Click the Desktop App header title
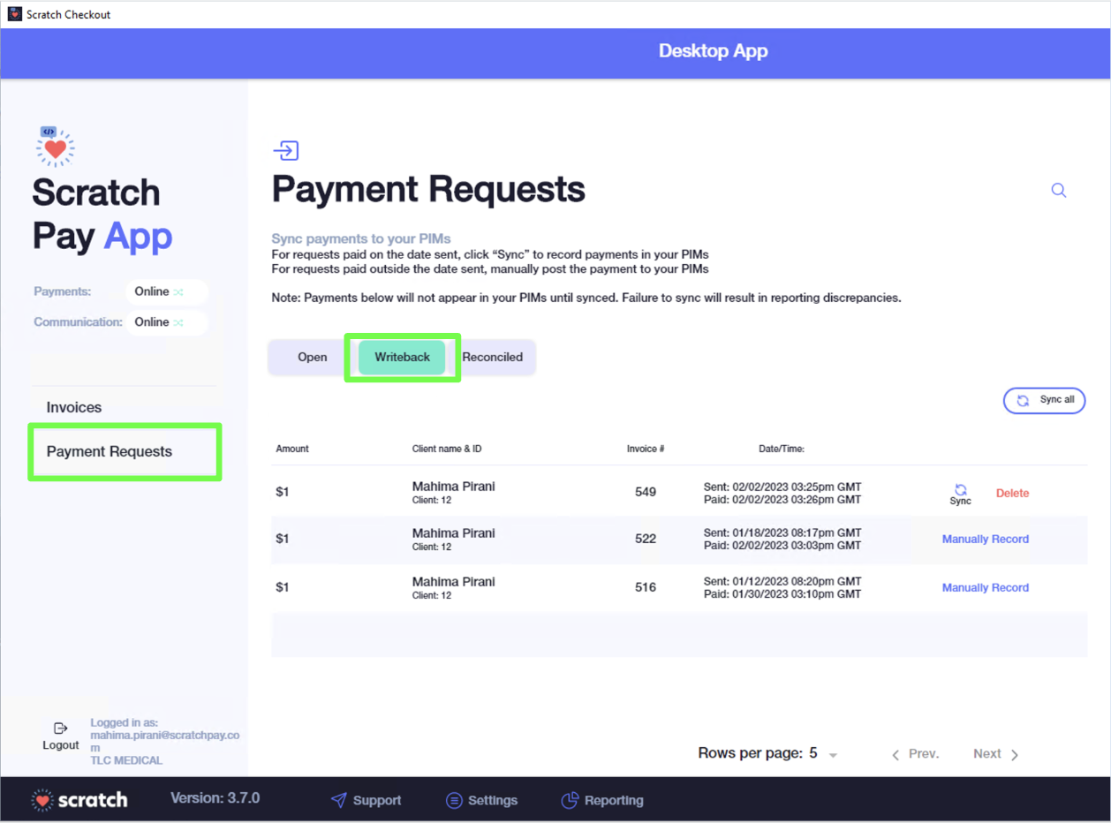The image size is (1111, 823). (714, 51)
